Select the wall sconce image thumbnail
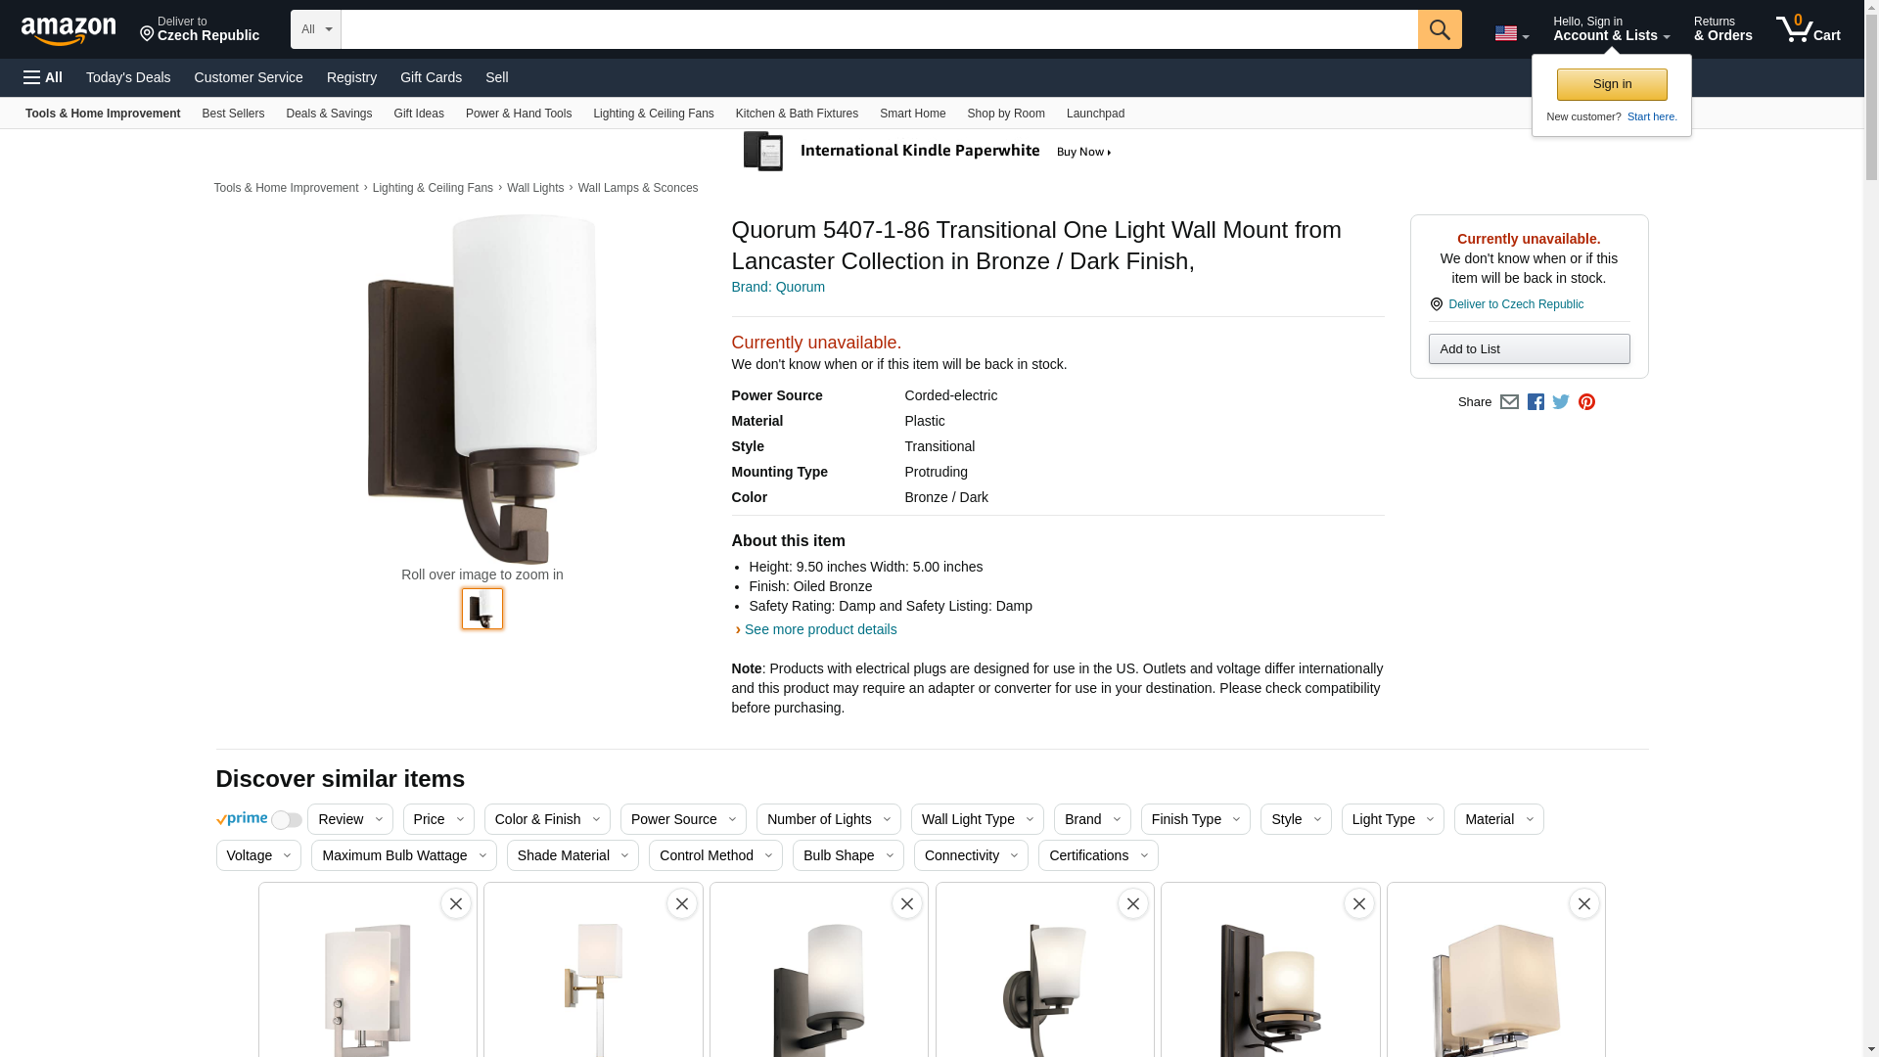Viewport: 1879px width, 1057px height. (482, 609)
